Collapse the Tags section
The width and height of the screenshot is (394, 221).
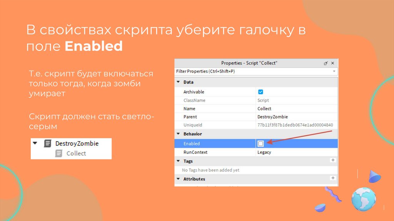point(178,161)
